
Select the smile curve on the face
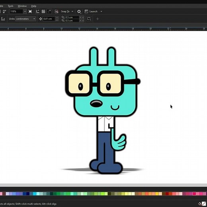(x=115, y=107)
